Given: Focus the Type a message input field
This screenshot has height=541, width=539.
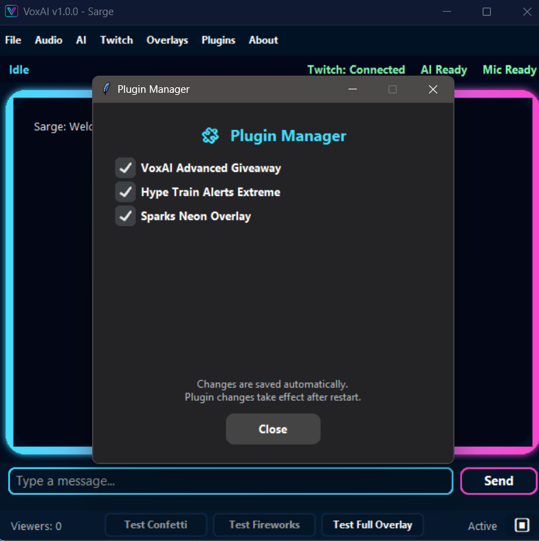Looking at the screenshot, I should pos(231,481).
